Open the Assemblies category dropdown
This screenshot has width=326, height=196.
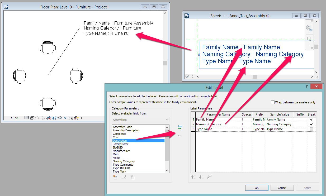(x=166, y=119)
